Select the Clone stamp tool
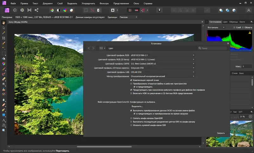 [3, 89]
